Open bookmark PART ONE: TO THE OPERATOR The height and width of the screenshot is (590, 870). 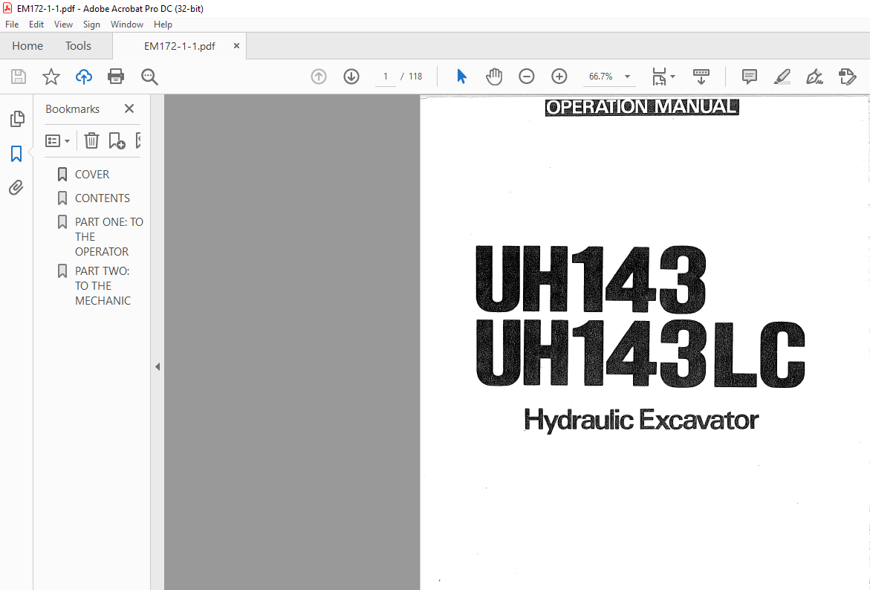pyautogui.click(x=108, y=237)
